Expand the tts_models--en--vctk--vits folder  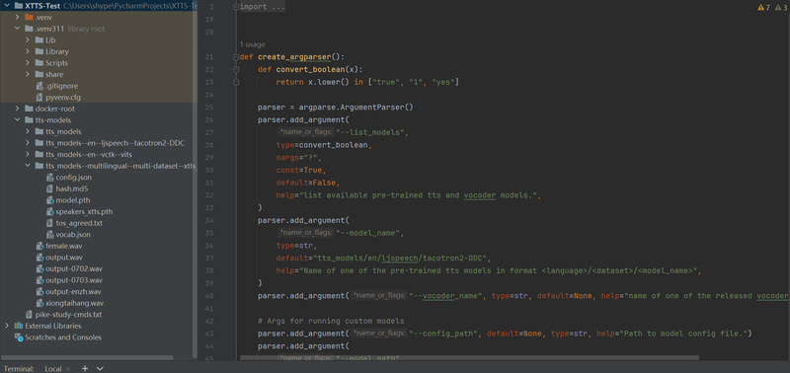[x=28, y=155]
